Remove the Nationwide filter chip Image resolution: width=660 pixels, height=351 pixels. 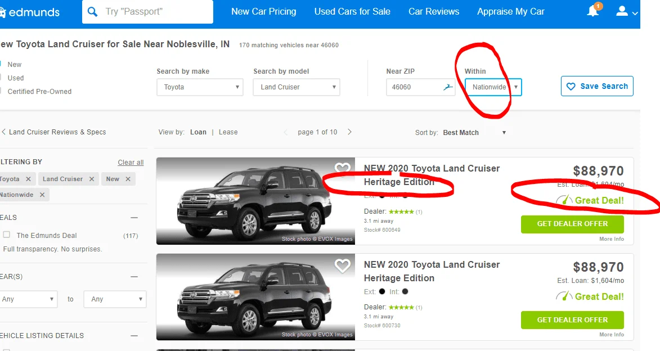[42, 195]
